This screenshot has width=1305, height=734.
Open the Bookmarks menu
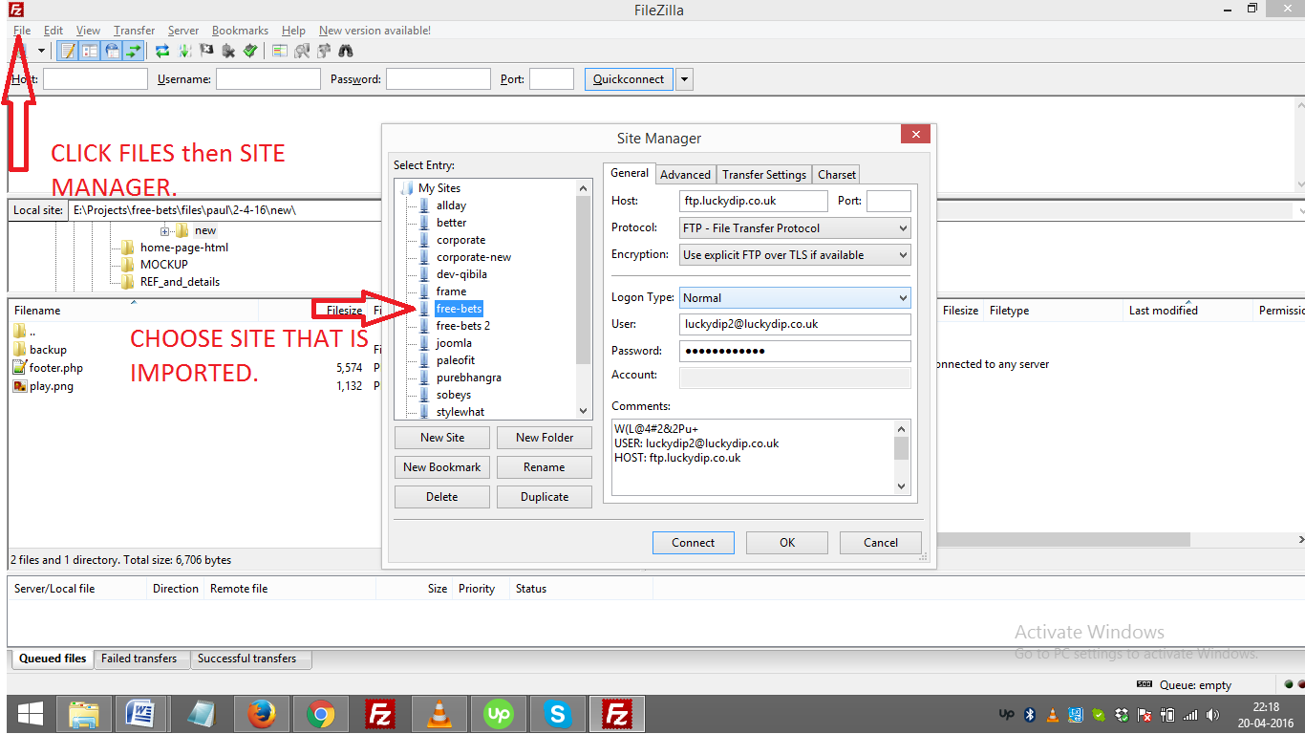pyautogui.click(x=241, y=31)
